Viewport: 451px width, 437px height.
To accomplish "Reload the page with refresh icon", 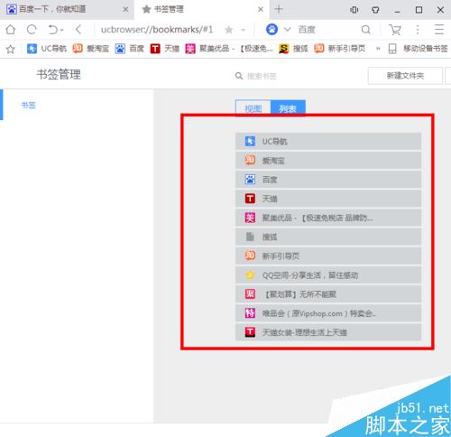I will (32, 30).
